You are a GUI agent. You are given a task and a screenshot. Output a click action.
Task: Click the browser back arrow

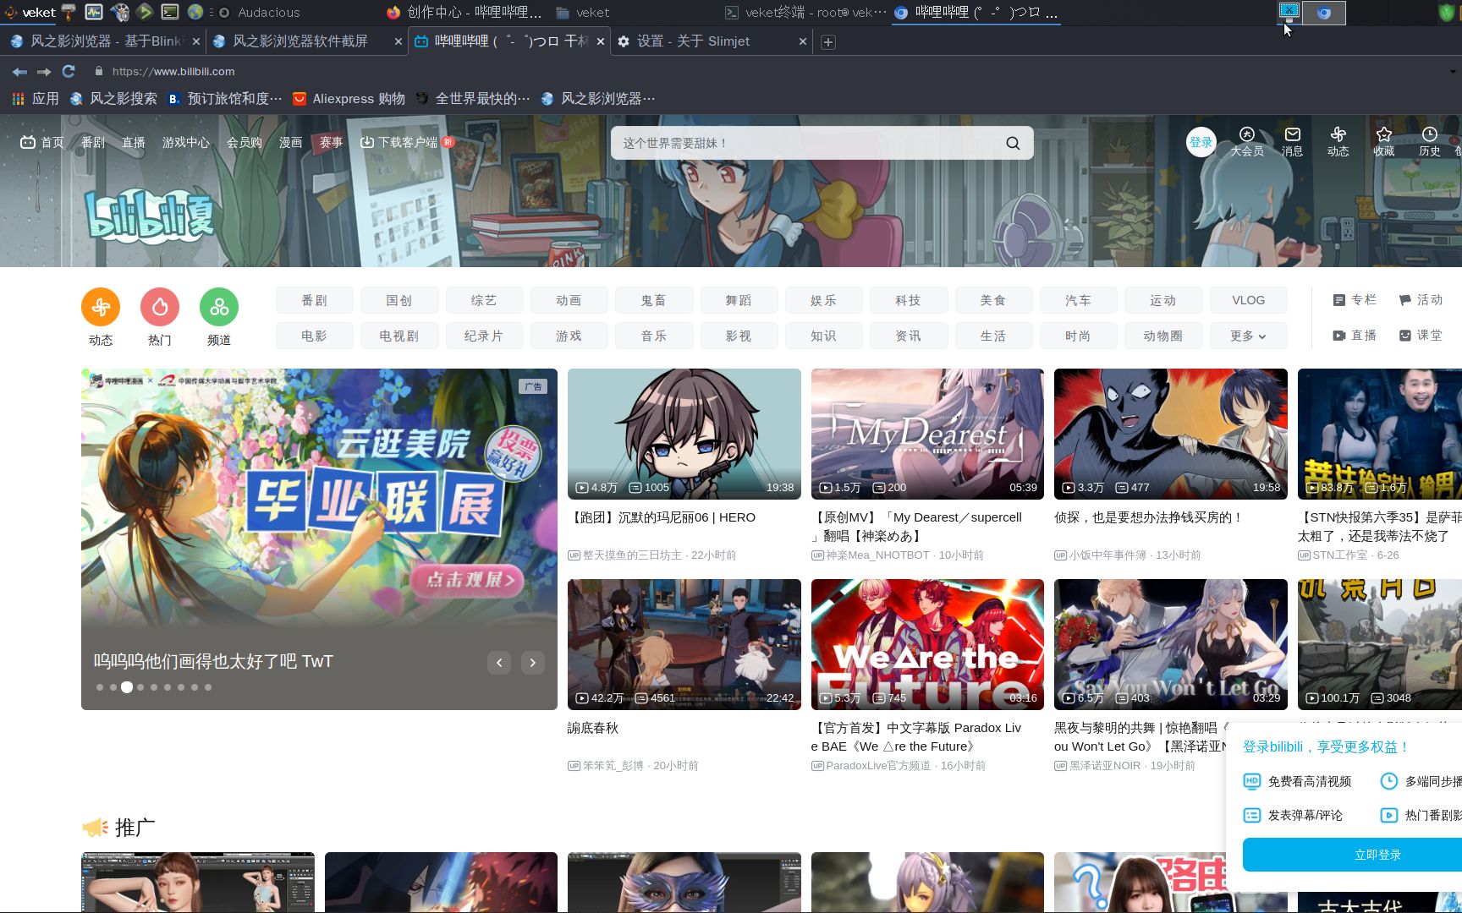(x=19, y=72)
